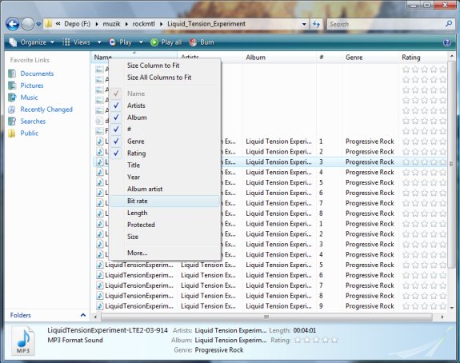Refresh the folder with the refresh icon
This screenshot has width=460, height=363.
pos(316,24)
